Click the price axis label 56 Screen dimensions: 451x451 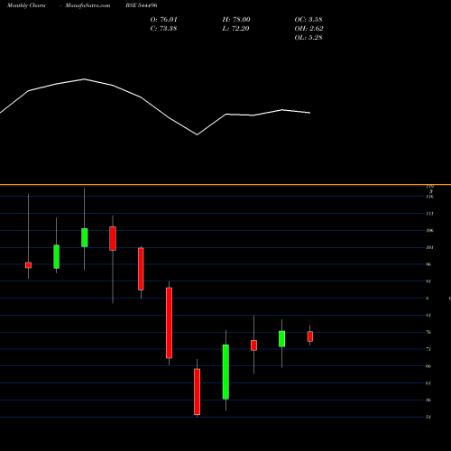click(428, 400)
